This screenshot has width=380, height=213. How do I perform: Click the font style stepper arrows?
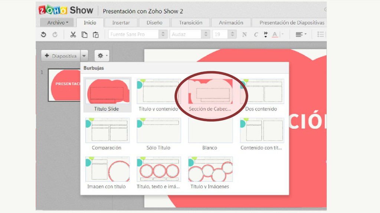[x=206, y=34]
